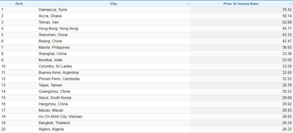Click rank number 15 cell
Image resolution: width=293 pixels, height=133 pixels.
coord(19,98)
